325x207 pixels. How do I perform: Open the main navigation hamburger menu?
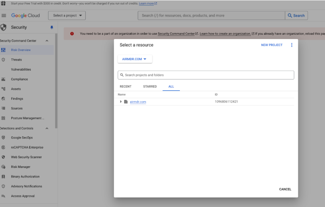click(4, 15)
